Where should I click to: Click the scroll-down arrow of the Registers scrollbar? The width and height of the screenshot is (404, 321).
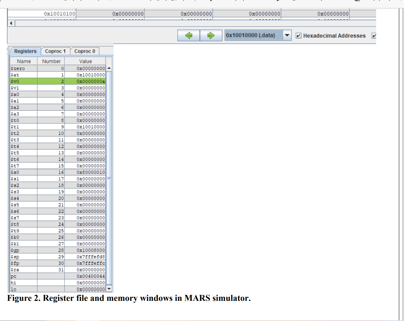click(x=109, y=289)
